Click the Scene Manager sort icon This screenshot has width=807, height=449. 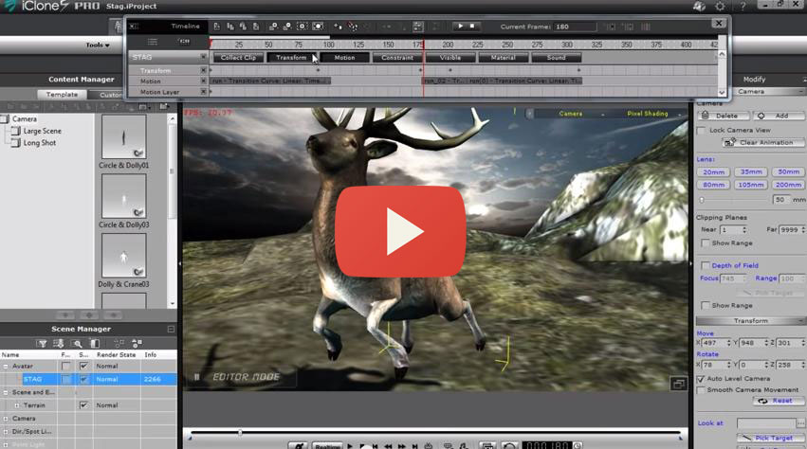(x=58, y=343)
